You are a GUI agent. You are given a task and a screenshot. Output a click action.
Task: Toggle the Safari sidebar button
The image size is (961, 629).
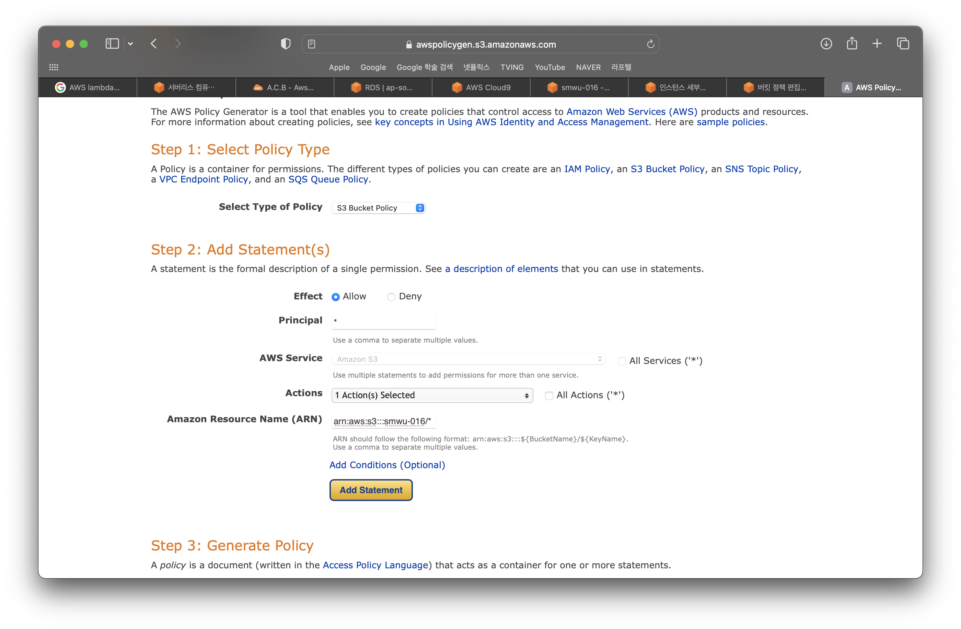pos(112,44)
